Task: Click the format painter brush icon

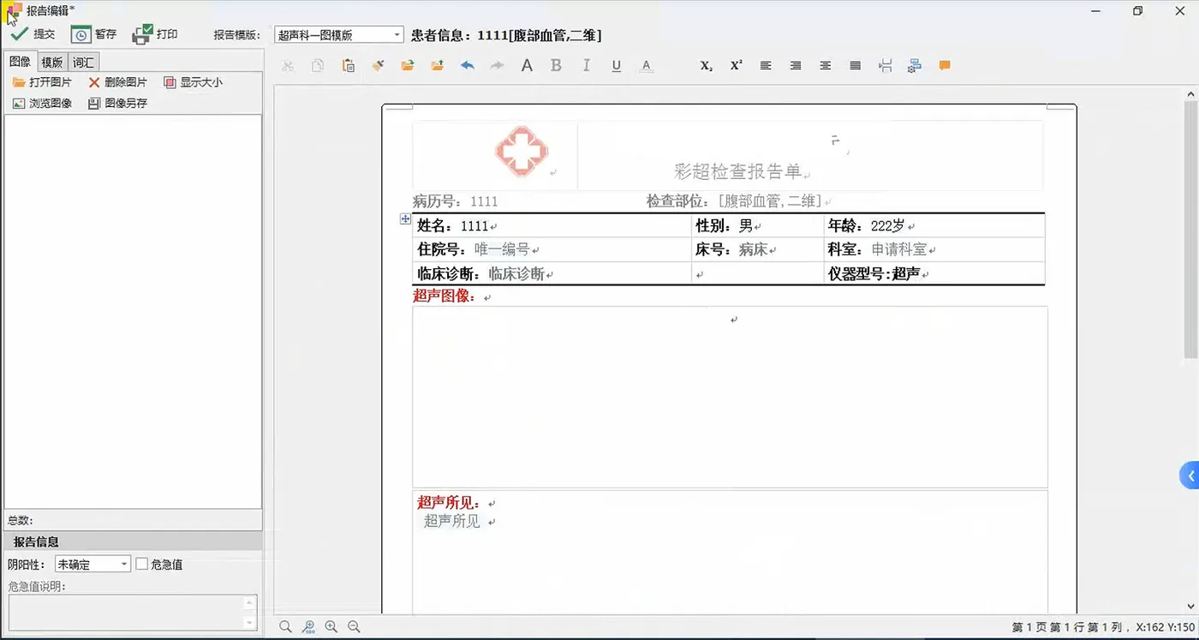Action: pos(378,65)
